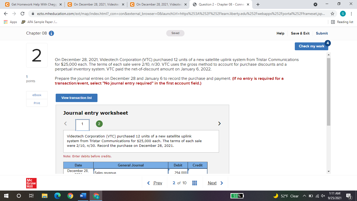
Task: Switch to second tab On December 28, 2021
Action: (x=96, y=4)
